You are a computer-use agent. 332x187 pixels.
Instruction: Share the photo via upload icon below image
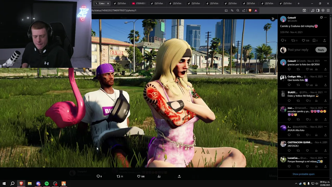pyautogui.click(x=179, y=176)
